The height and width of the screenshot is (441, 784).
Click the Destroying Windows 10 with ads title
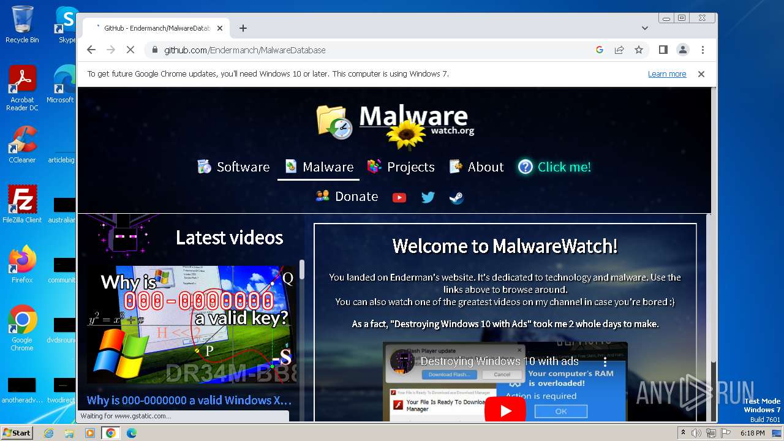[499, 361]
